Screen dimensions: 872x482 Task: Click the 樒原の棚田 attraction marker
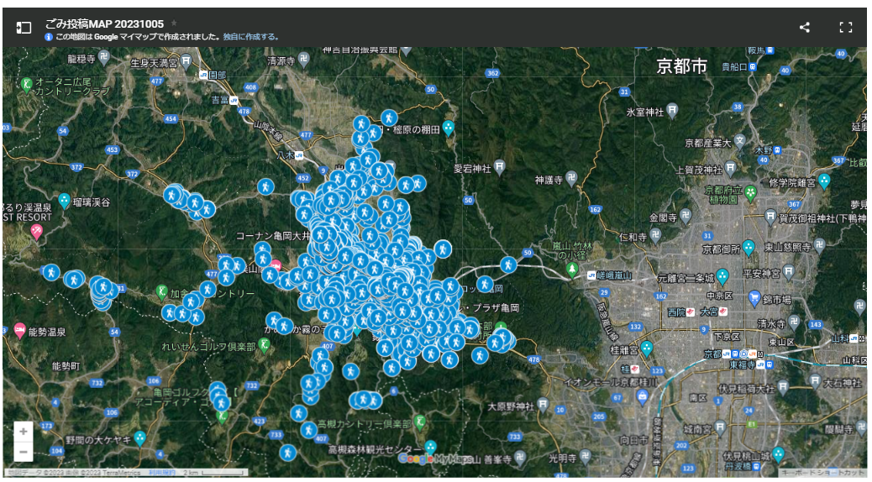pos(449,128)
